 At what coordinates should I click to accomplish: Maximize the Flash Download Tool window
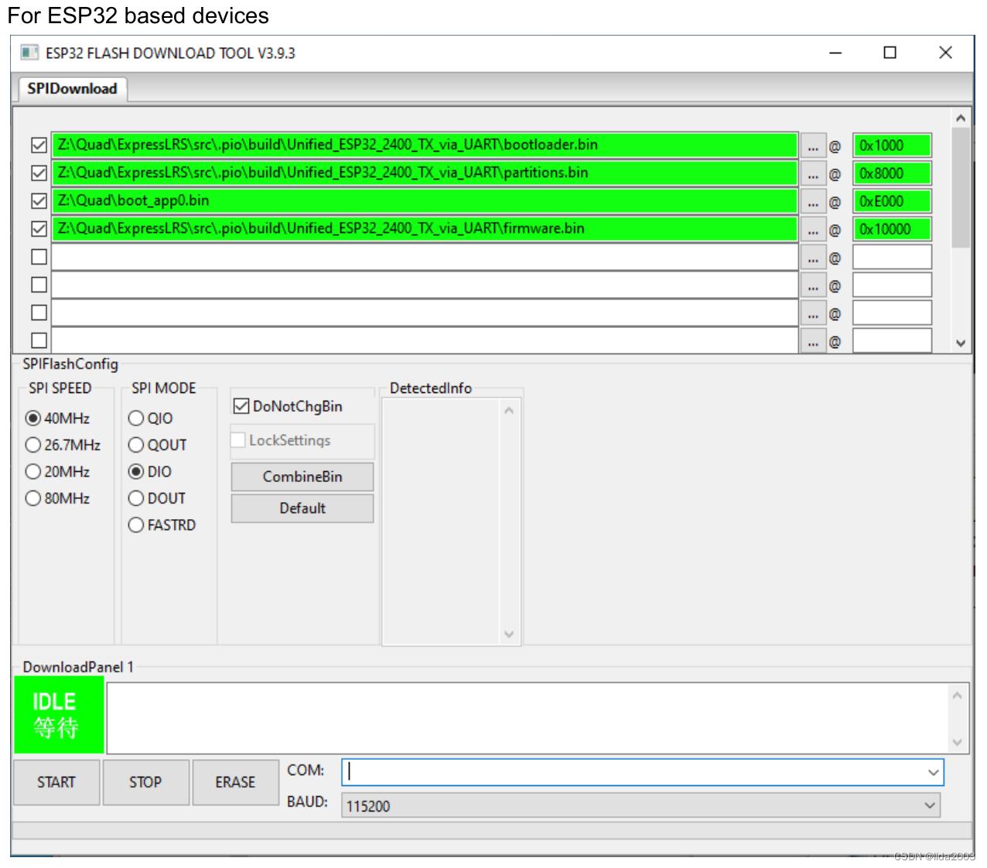click(x=890, y=53)
